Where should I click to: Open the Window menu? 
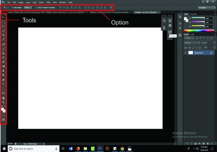pyautogui.click(x=62, y=2)
